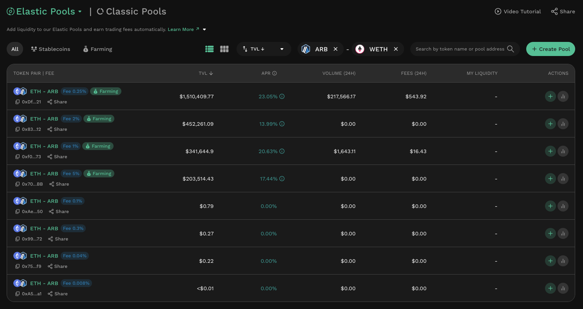This screenshot has width=583, height=309.
Task: Click TVL value $341,644.9
Action: (199, 151)
